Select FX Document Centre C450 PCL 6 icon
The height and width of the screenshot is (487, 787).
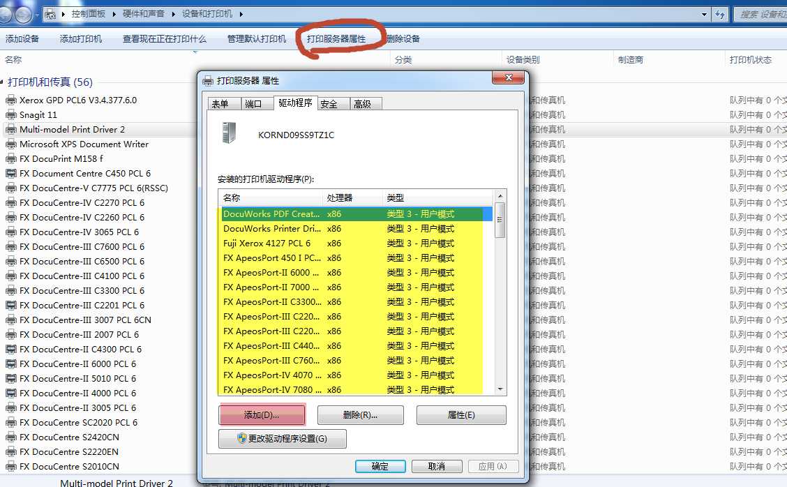pyautogui.click(x=10, y=173)
